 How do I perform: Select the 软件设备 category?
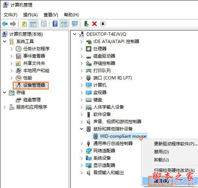click(x=102, y=114)
